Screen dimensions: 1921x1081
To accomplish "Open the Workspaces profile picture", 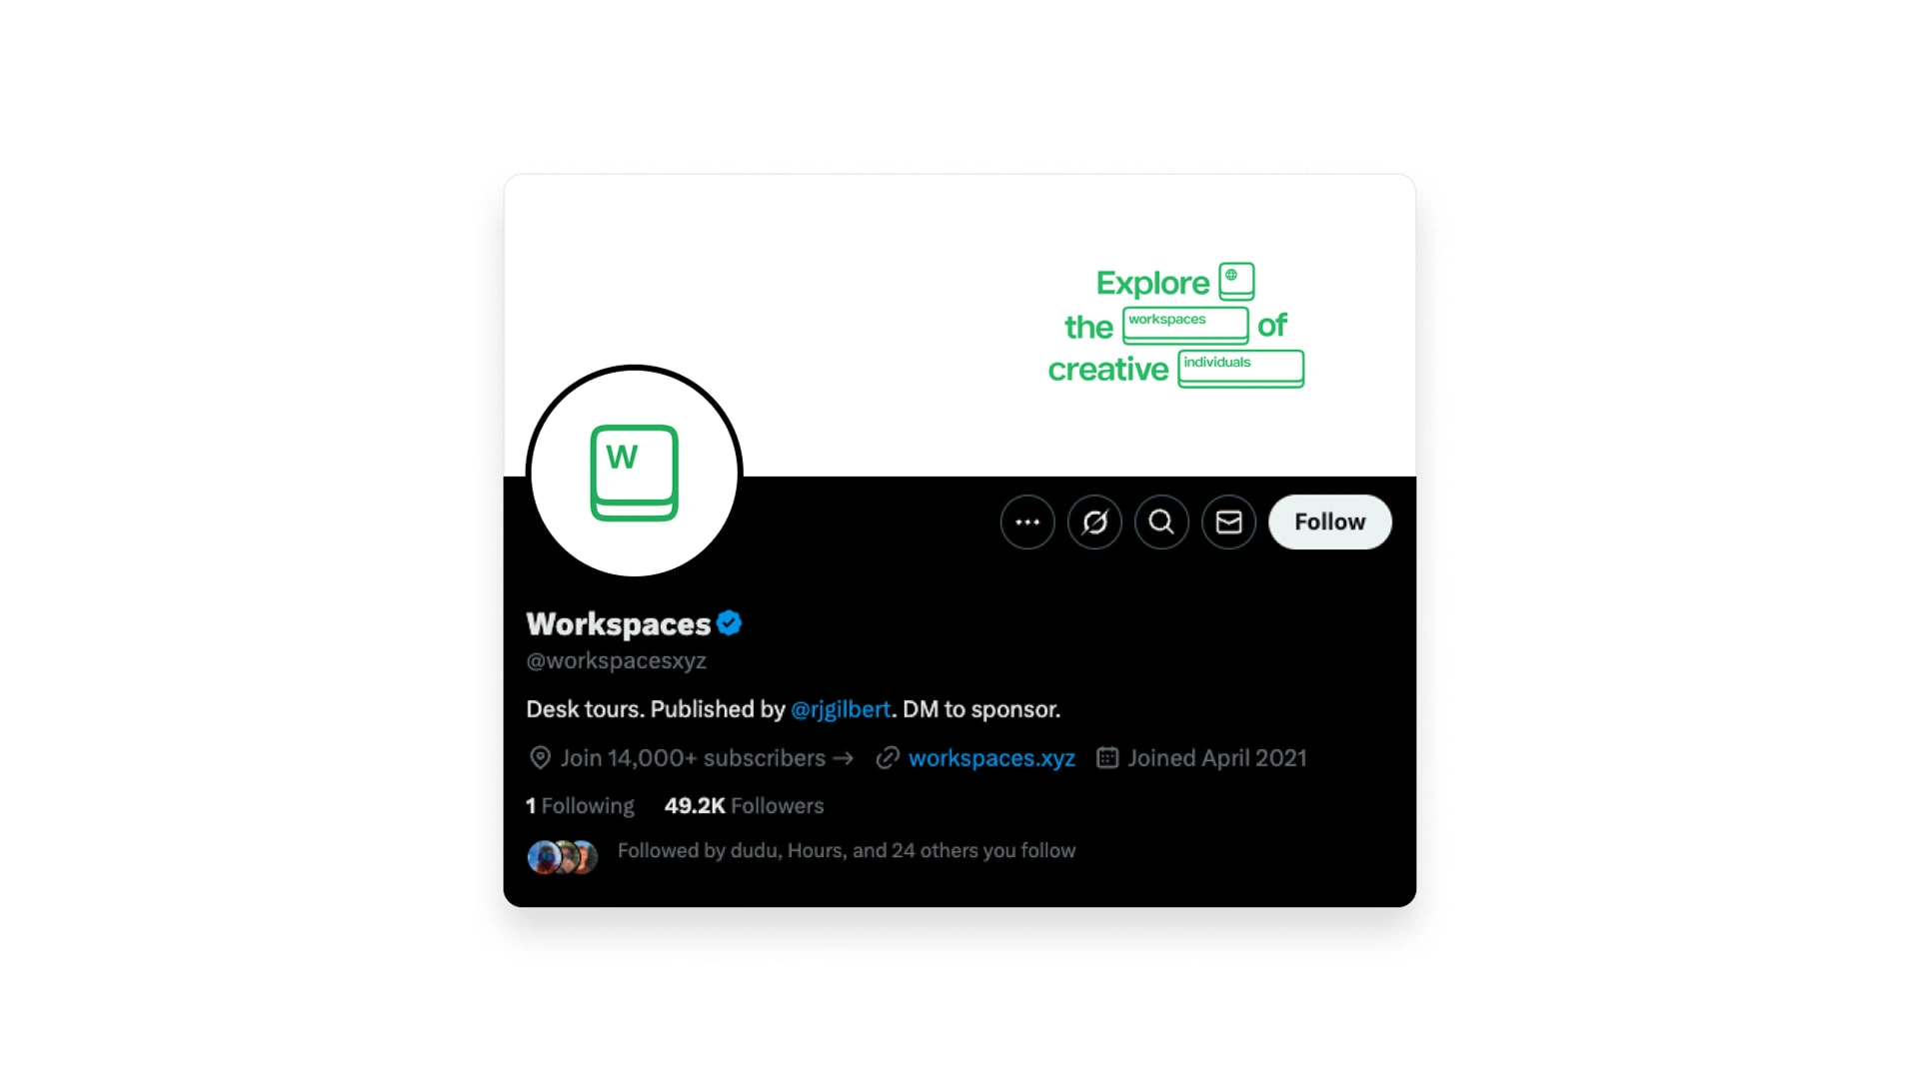I will [x=635, y=473].
